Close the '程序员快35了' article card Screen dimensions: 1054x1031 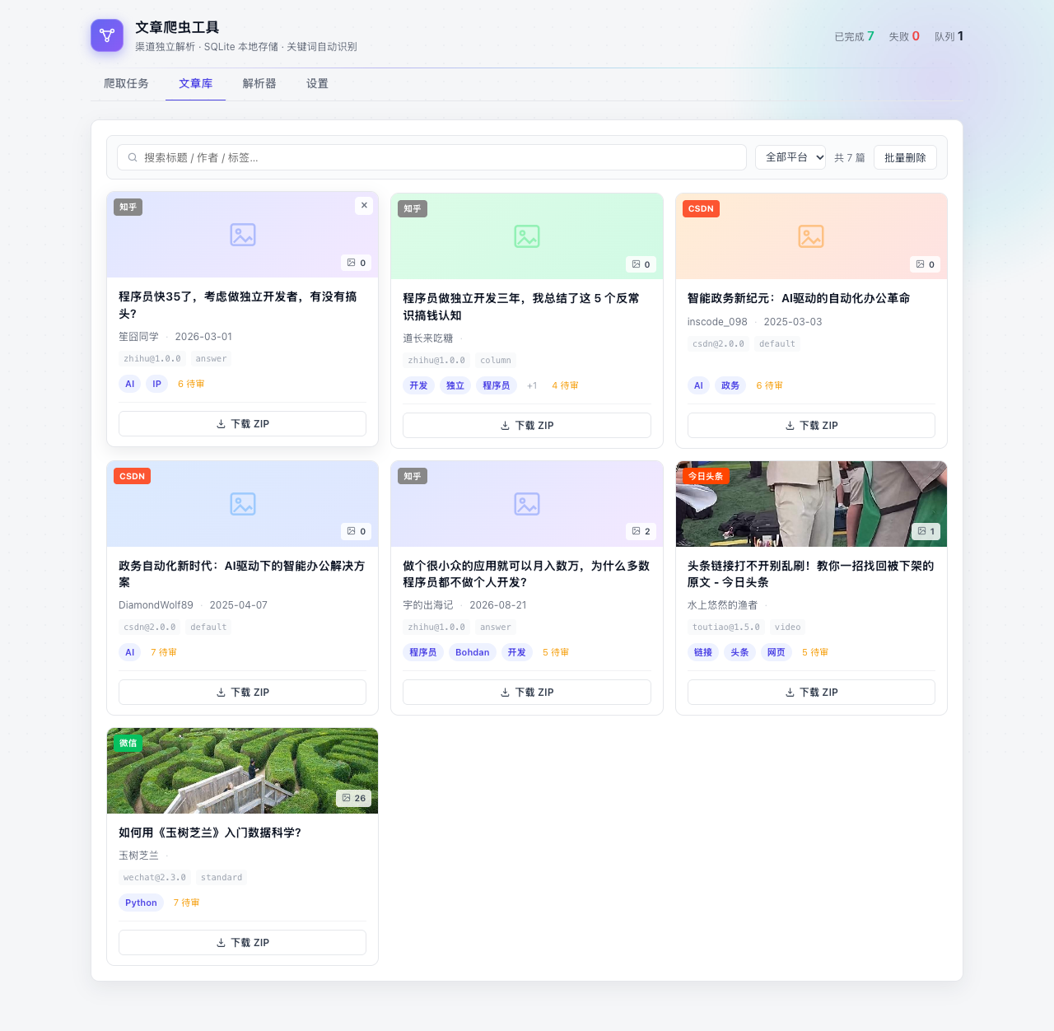[364, 205]
